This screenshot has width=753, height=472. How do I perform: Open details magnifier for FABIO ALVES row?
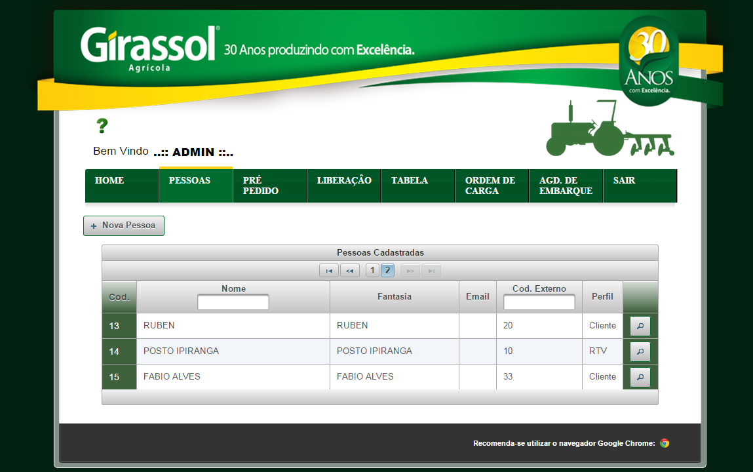(640, 377)
